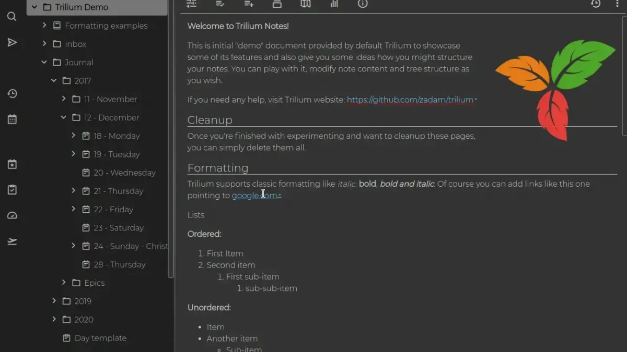Click the checked task list sidebar icon

point(12,190)
